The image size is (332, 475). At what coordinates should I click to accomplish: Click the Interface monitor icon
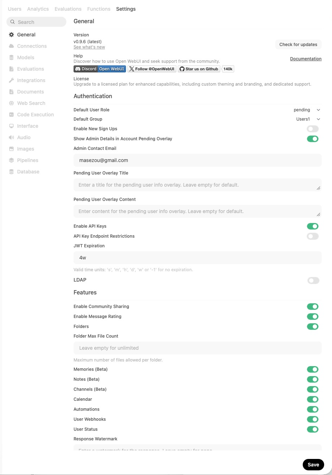(11, 126)
